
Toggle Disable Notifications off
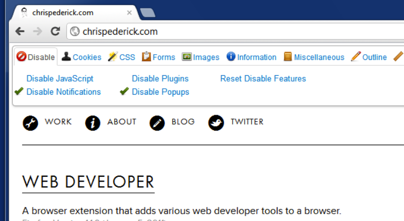[x=64, y=92]
